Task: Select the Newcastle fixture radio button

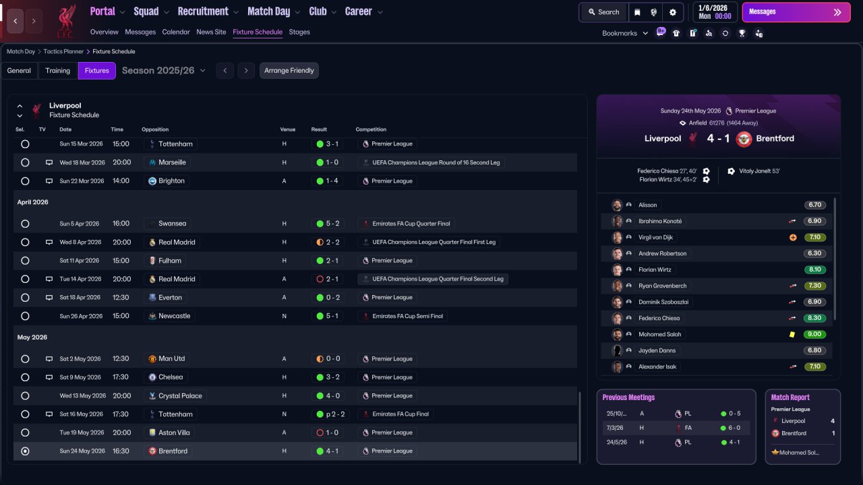Action: pos(25,316)
